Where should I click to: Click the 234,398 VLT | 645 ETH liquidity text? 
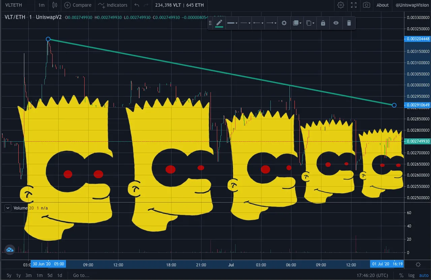click(179, 5)
